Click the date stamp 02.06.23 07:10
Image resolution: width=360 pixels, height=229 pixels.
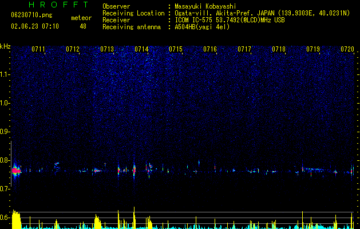[35, 26]
